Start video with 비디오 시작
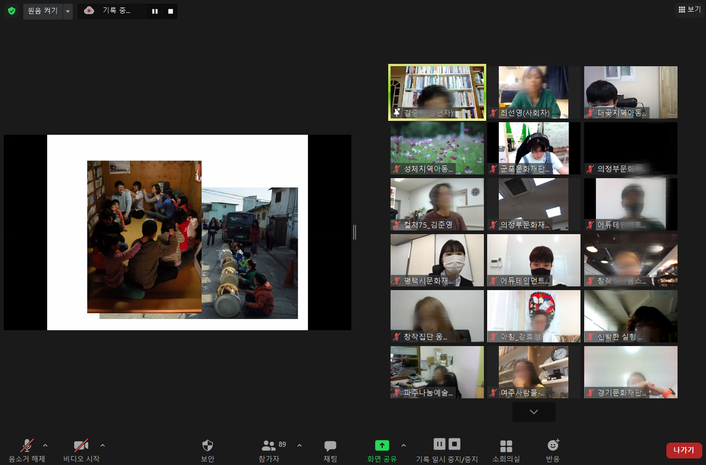The width and height of the screenshot is (706, 465). [81, 446]
